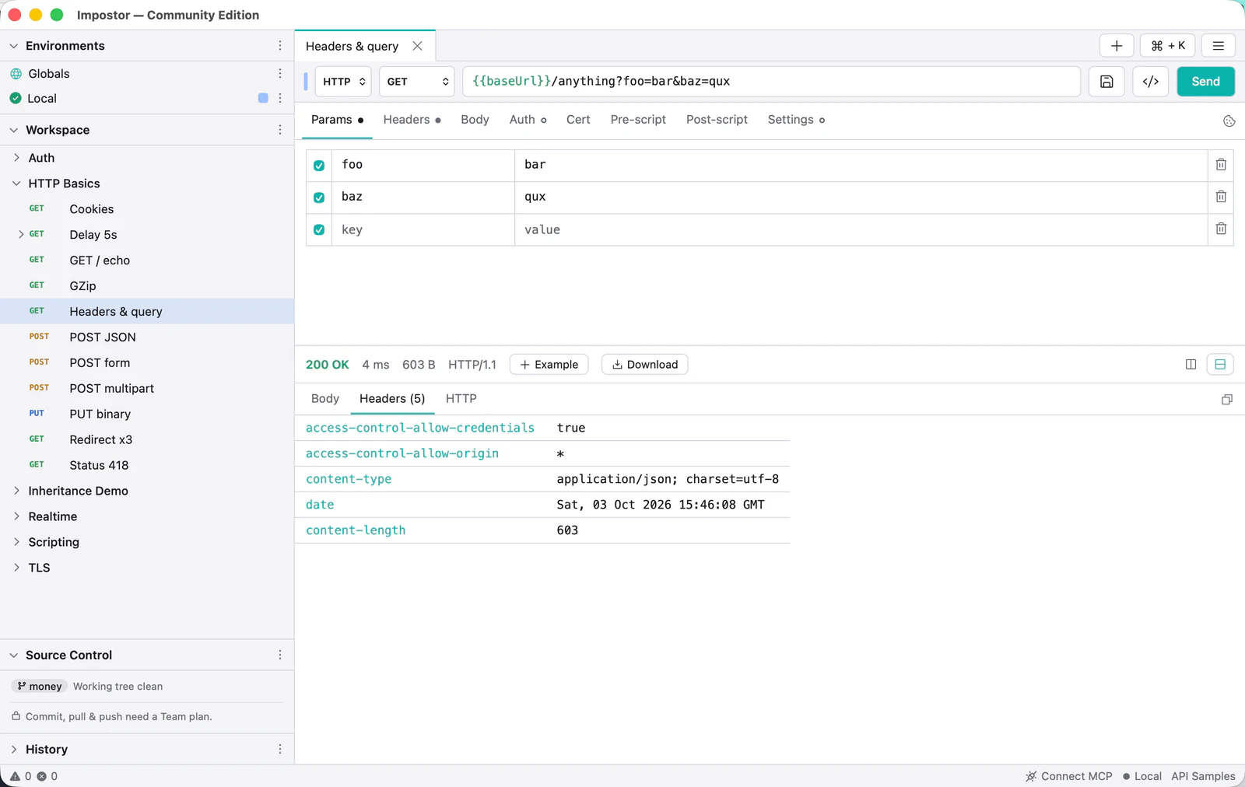Close the Headers & query tab
This screenshot has width=1245, height=787.
(x=418, y=46)
